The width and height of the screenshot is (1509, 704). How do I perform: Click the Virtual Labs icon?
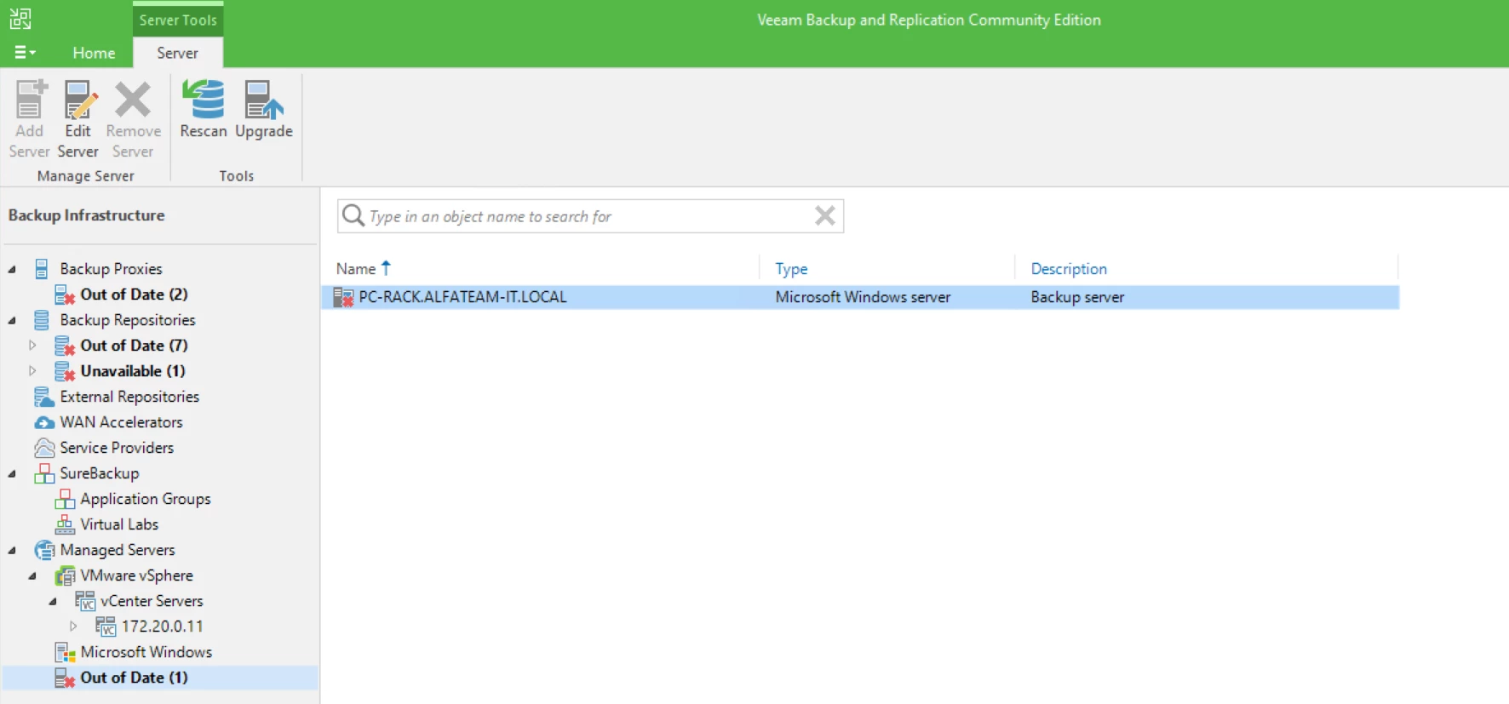coord(65,524)
